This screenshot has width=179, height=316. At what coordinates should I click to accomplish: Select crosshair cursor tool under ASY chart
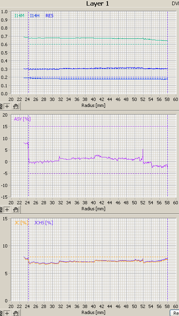point(7,209)
